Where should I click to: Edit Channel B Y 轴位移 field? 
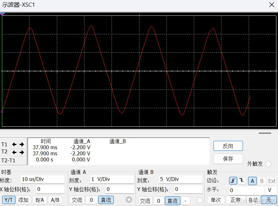(188, 189)
